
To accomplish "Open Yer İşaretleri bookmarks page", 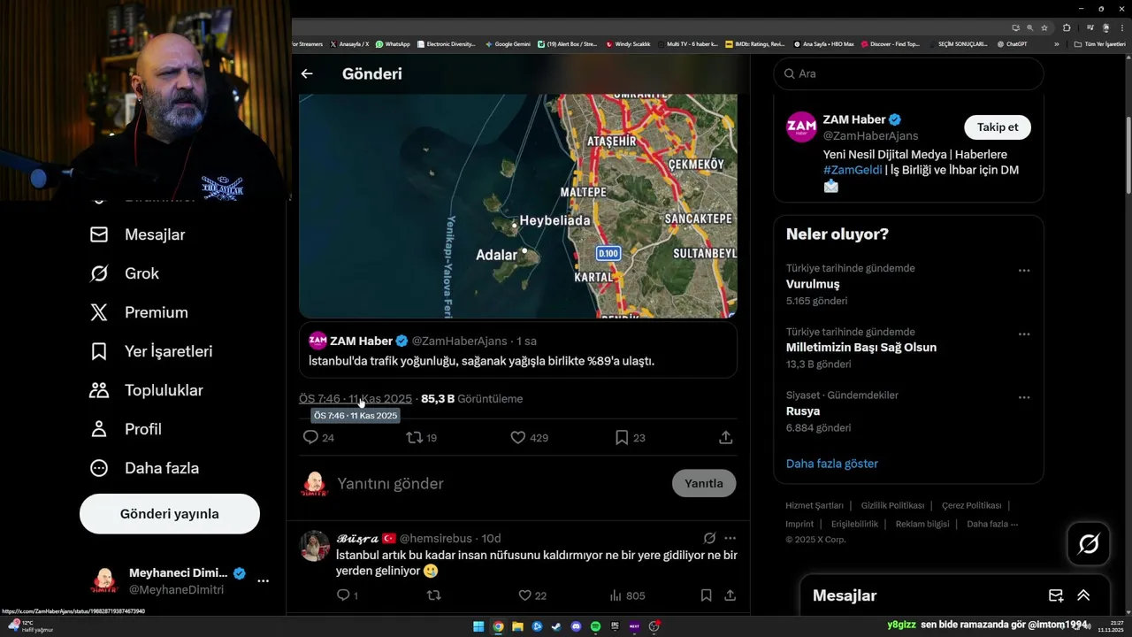I will pyautogui.click(x=151, y=351).
